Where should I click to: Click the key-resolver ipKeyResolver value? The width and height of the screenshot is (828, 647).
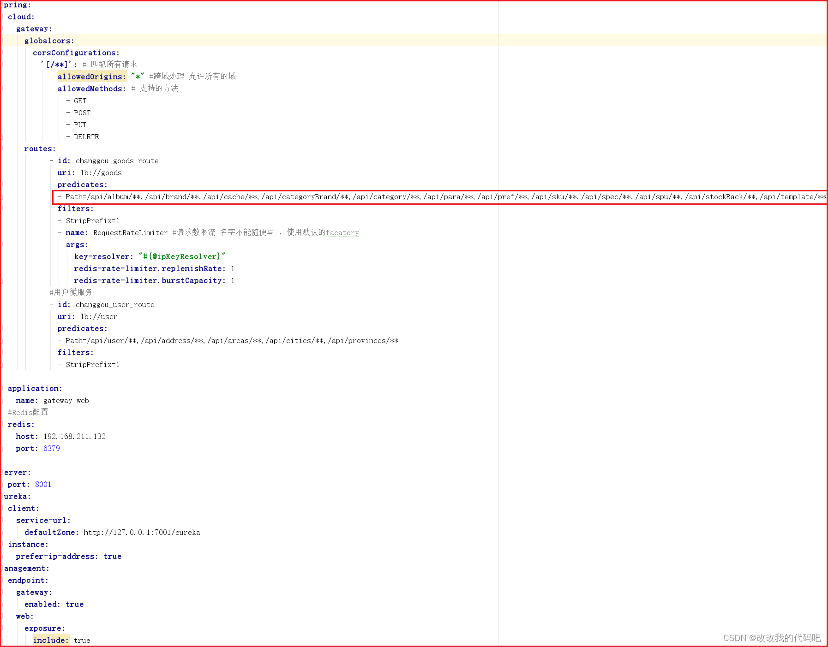(x=182, y=256)
